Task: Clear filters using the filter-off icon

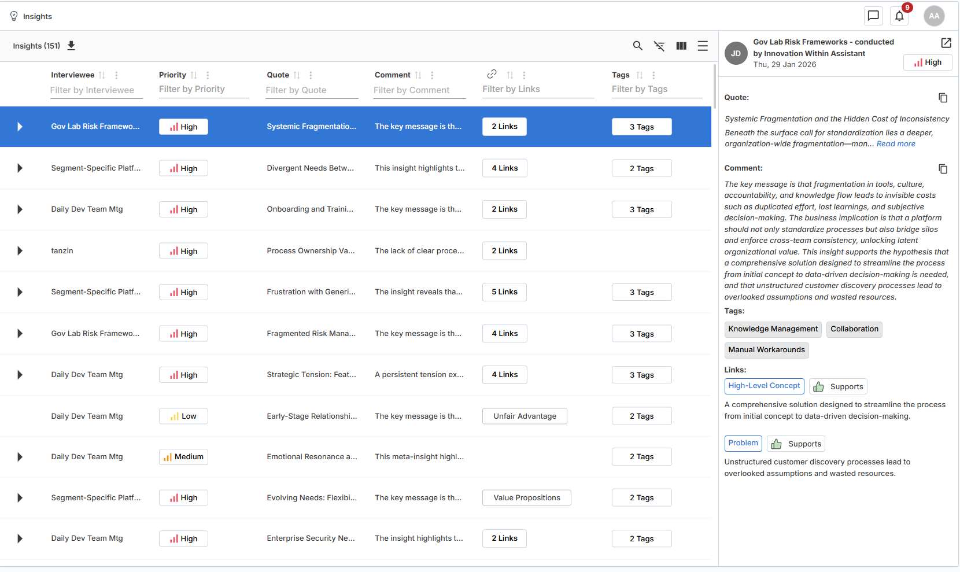Action: (659, 46)
